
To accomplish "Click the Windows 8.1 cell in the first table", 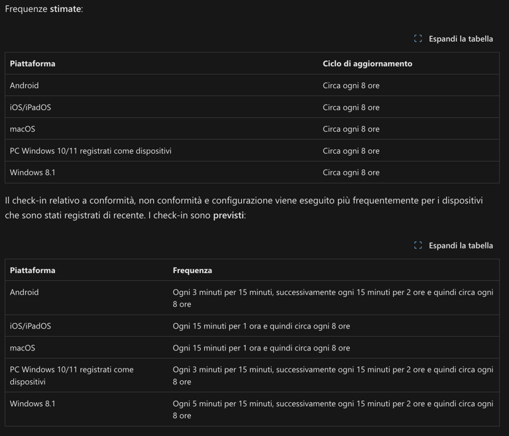I will coord(32,173).
